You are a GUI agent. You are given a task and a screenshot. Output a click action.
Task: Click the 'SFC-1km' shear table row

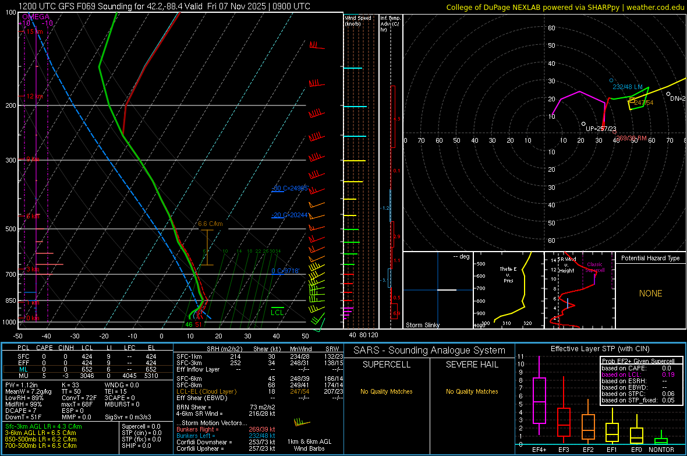point(260,356)
